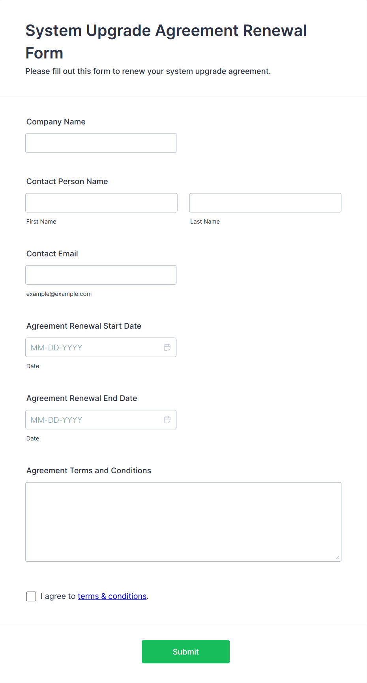This screenshot has width=367, height=683.
Task: Click the 'Agreement Renewal End Date' label
Action: 82,398
